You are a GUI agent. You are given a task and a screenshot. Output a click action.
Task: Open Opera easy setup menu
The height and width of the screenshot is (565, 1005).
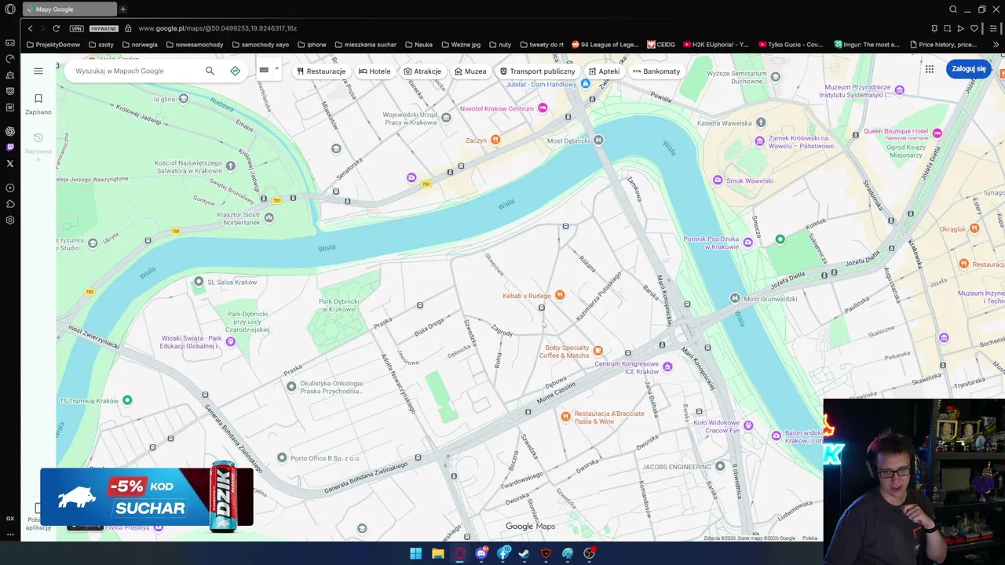(994, 28)
